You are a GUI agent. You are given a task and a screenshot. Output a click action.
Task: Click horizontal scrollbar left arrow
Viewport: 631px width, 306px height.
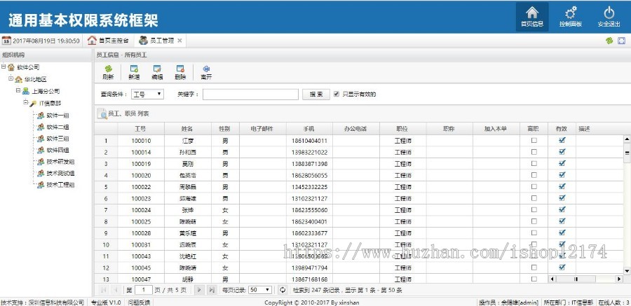pyautogui.click(x=552, y=279)
